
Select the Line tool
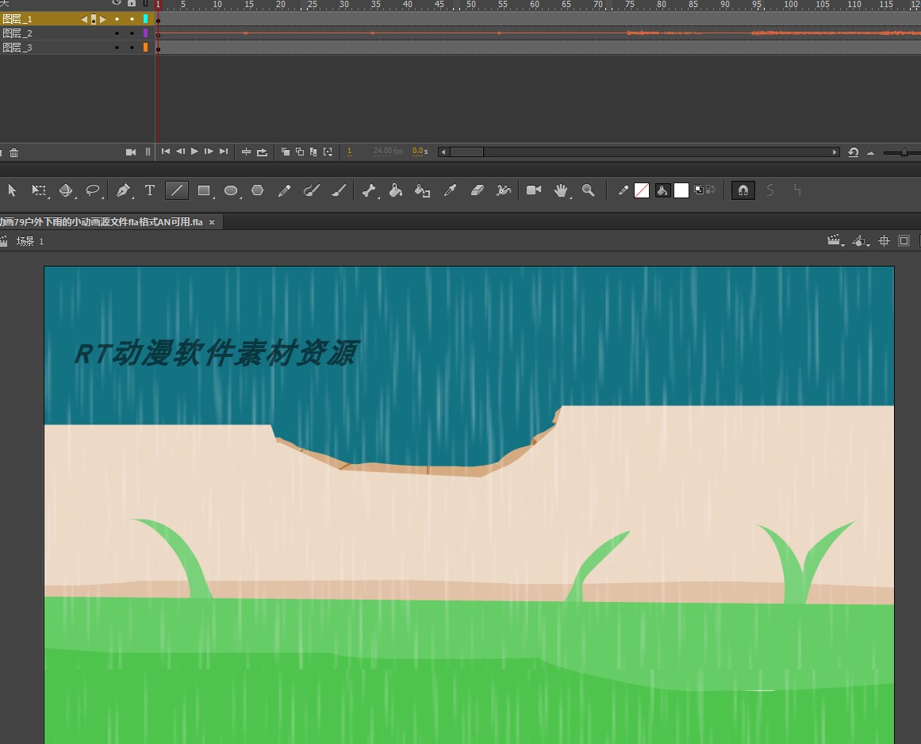pyautogui.click(x=177, y=190)
